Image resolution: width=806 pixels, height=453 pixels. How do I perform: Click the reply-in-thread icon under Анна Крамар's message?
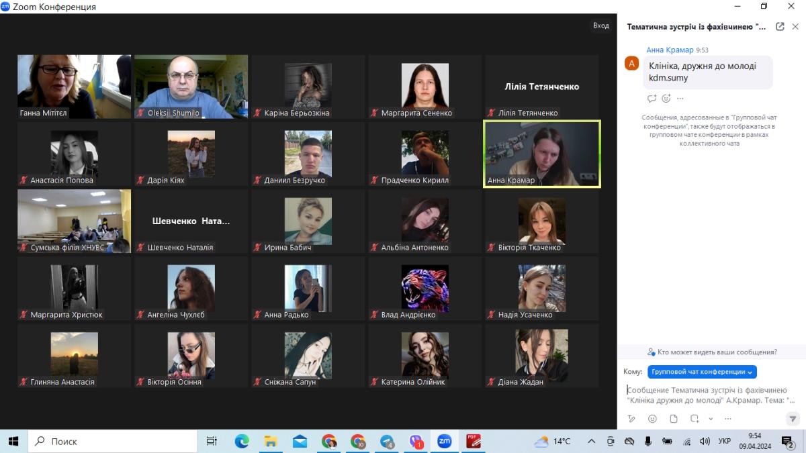[652, 99]
